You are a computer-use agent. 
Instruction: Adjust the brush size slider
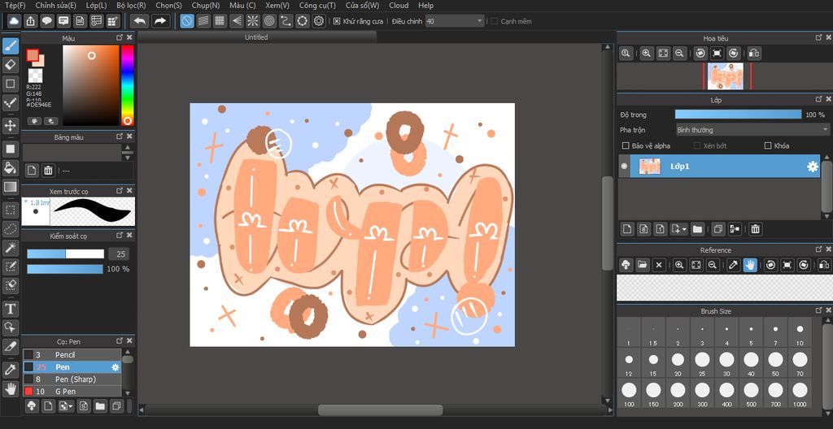[65, 253]
